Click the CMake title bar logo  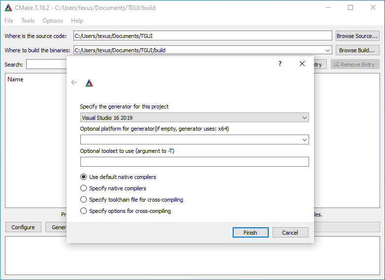pyautogui.click(x=8, y=7)
